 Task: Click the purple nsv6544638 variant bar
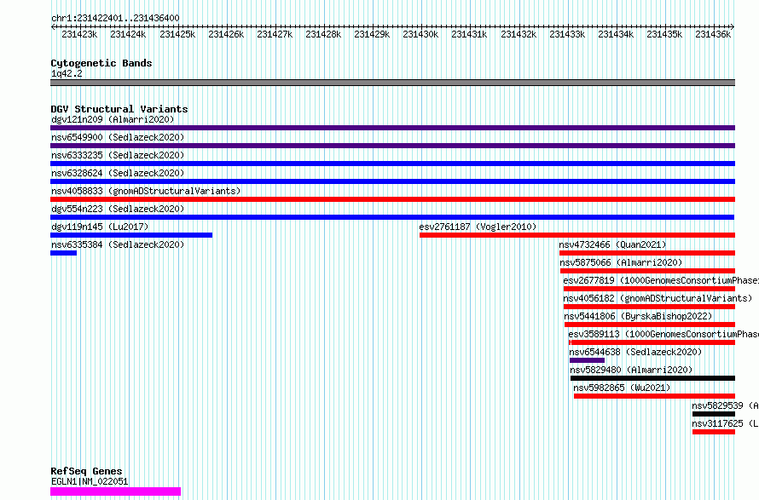(588, 360)
